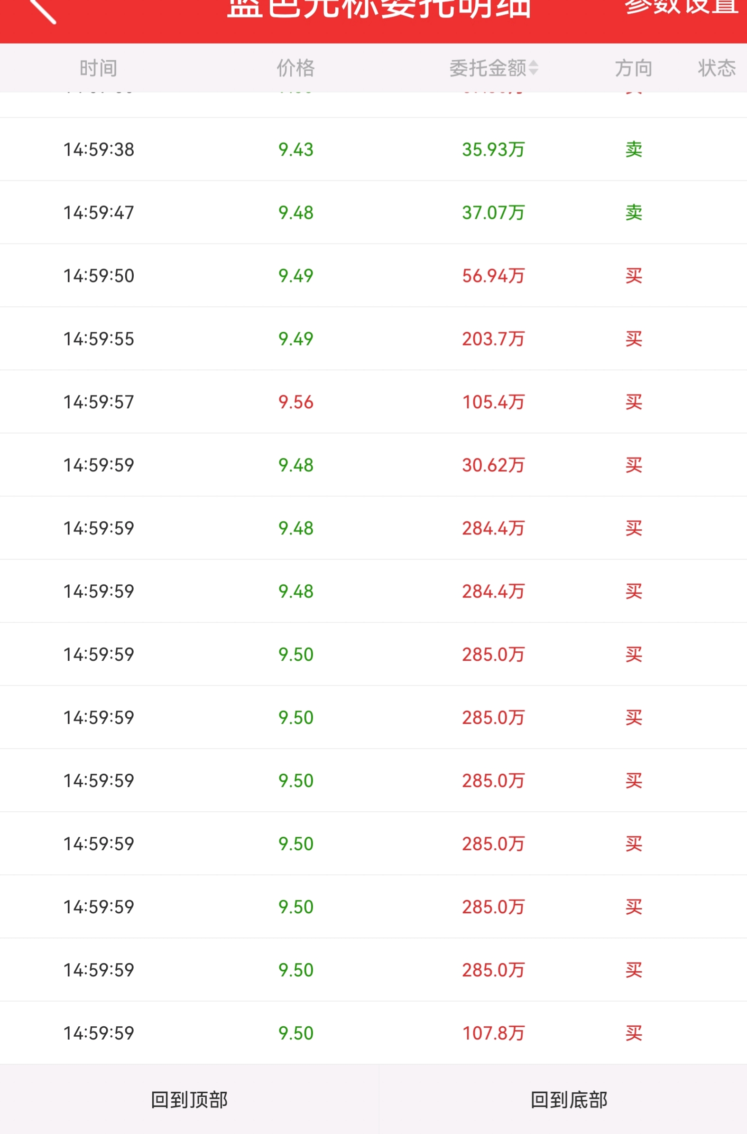The width and height of the screenshot is (747, 1134).
Task: Tap 买 on the 105.4万 row
Action: (x=634, y=403)
